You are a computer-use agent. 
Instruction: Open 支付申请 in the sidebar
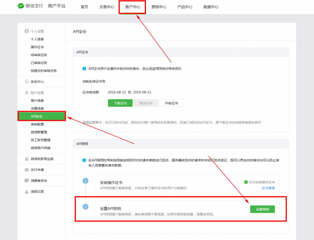pos(37,170)
